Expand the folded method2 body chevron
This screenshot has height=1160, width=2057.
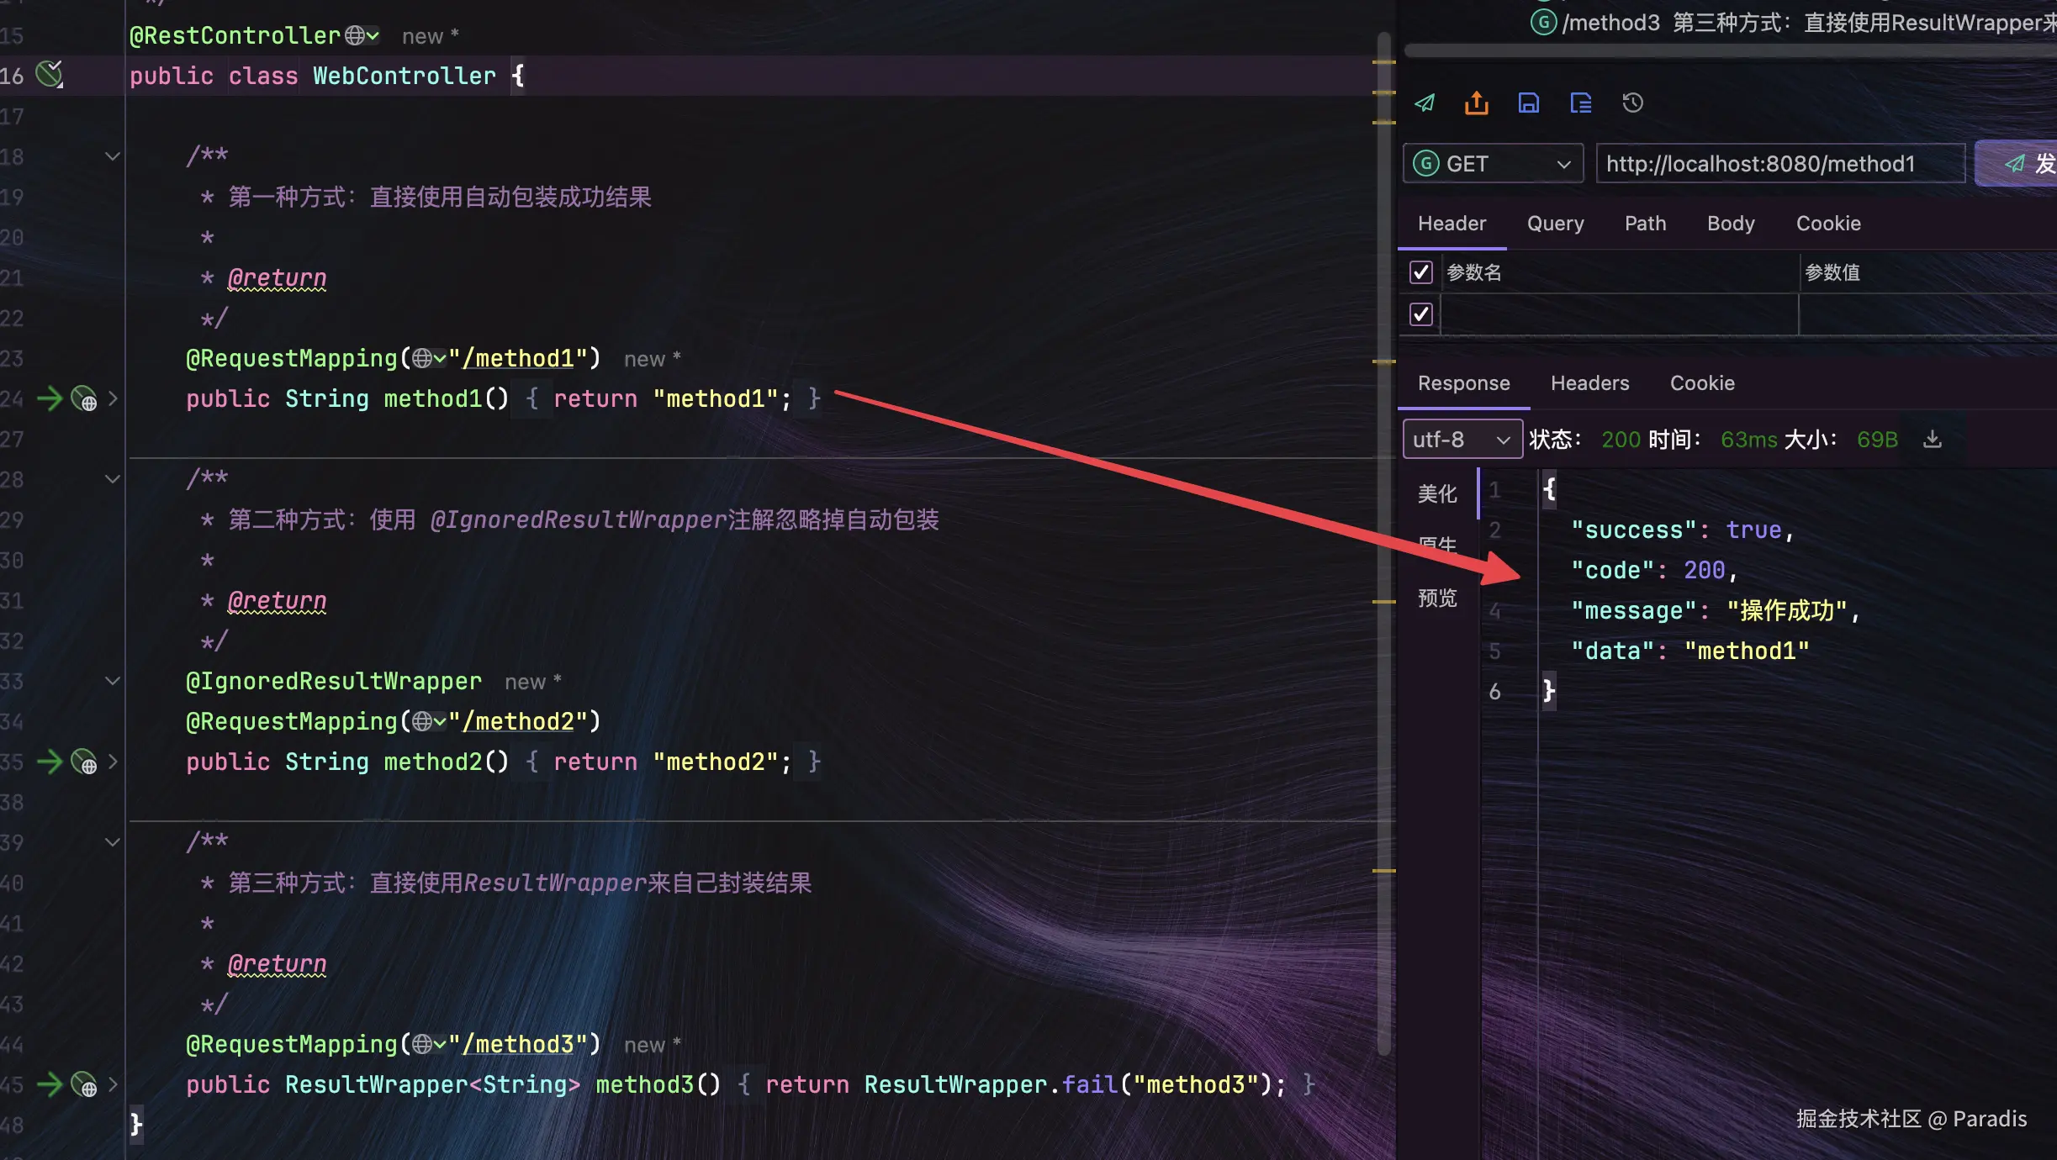click(x=113, y=762)
